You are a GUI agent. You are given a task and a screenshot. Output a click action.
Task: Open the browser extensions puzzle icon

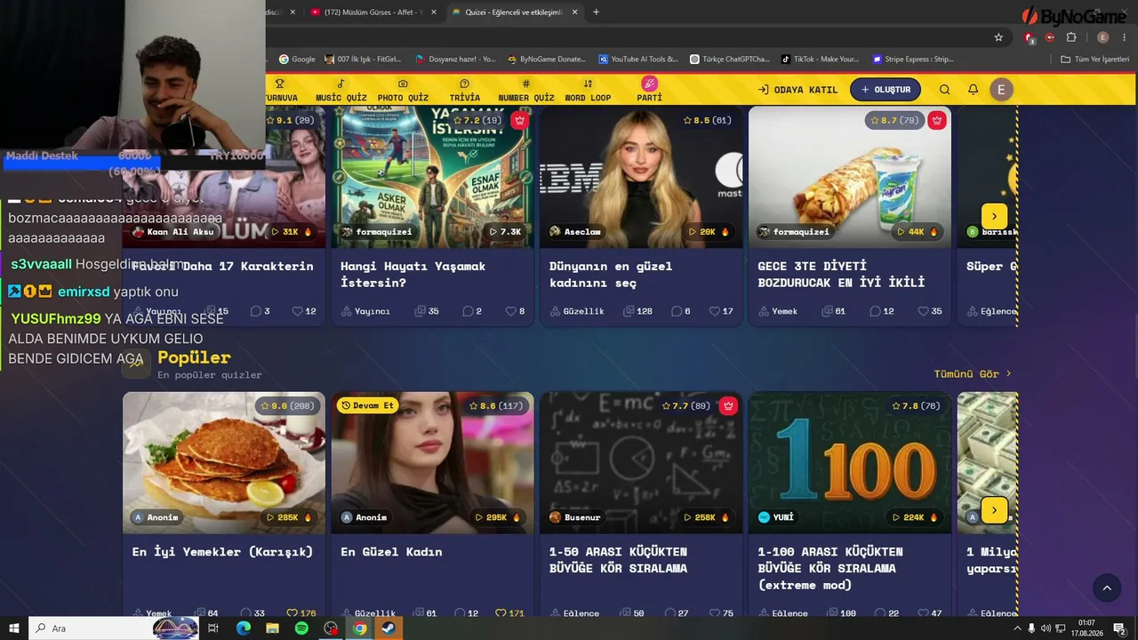point(1071,37)
